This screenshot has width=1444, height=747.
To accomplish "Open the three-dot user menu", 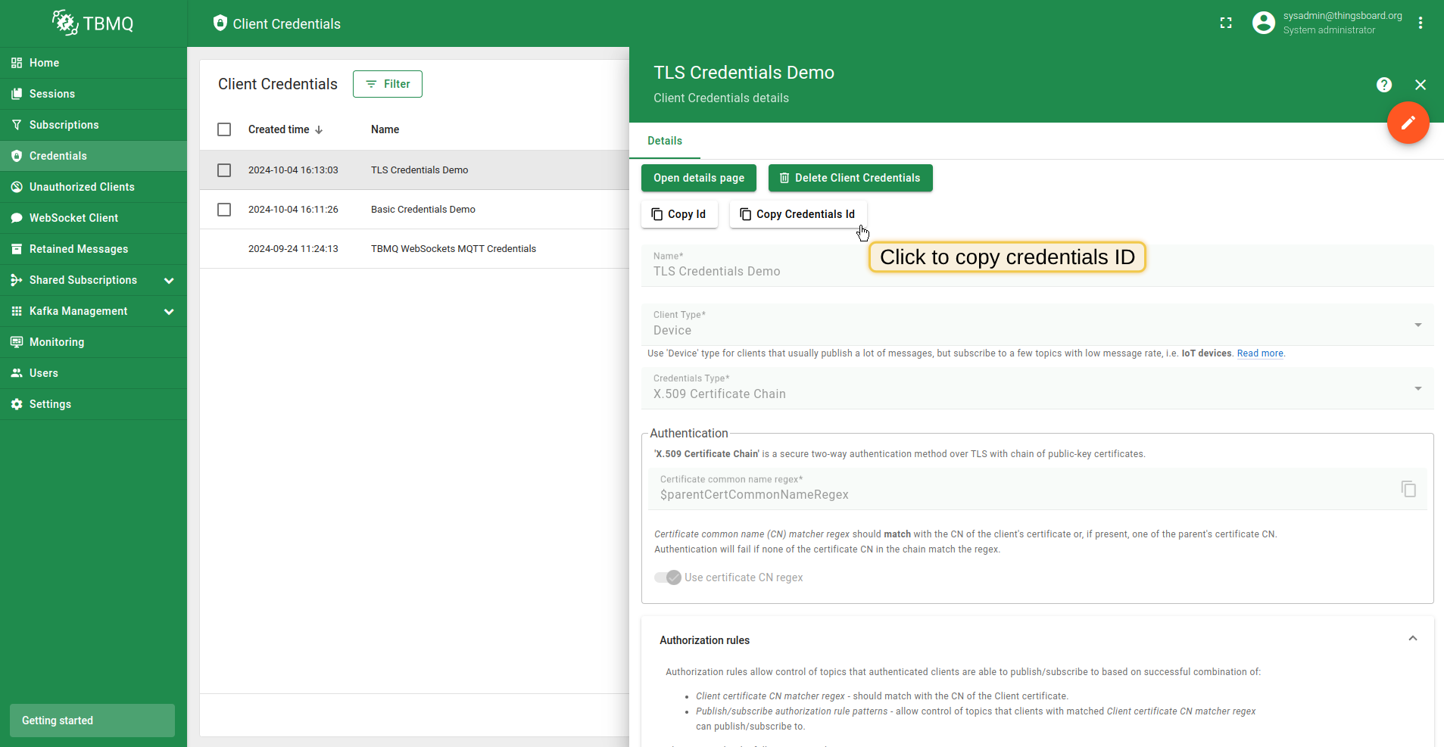I will pos(1421,23).
